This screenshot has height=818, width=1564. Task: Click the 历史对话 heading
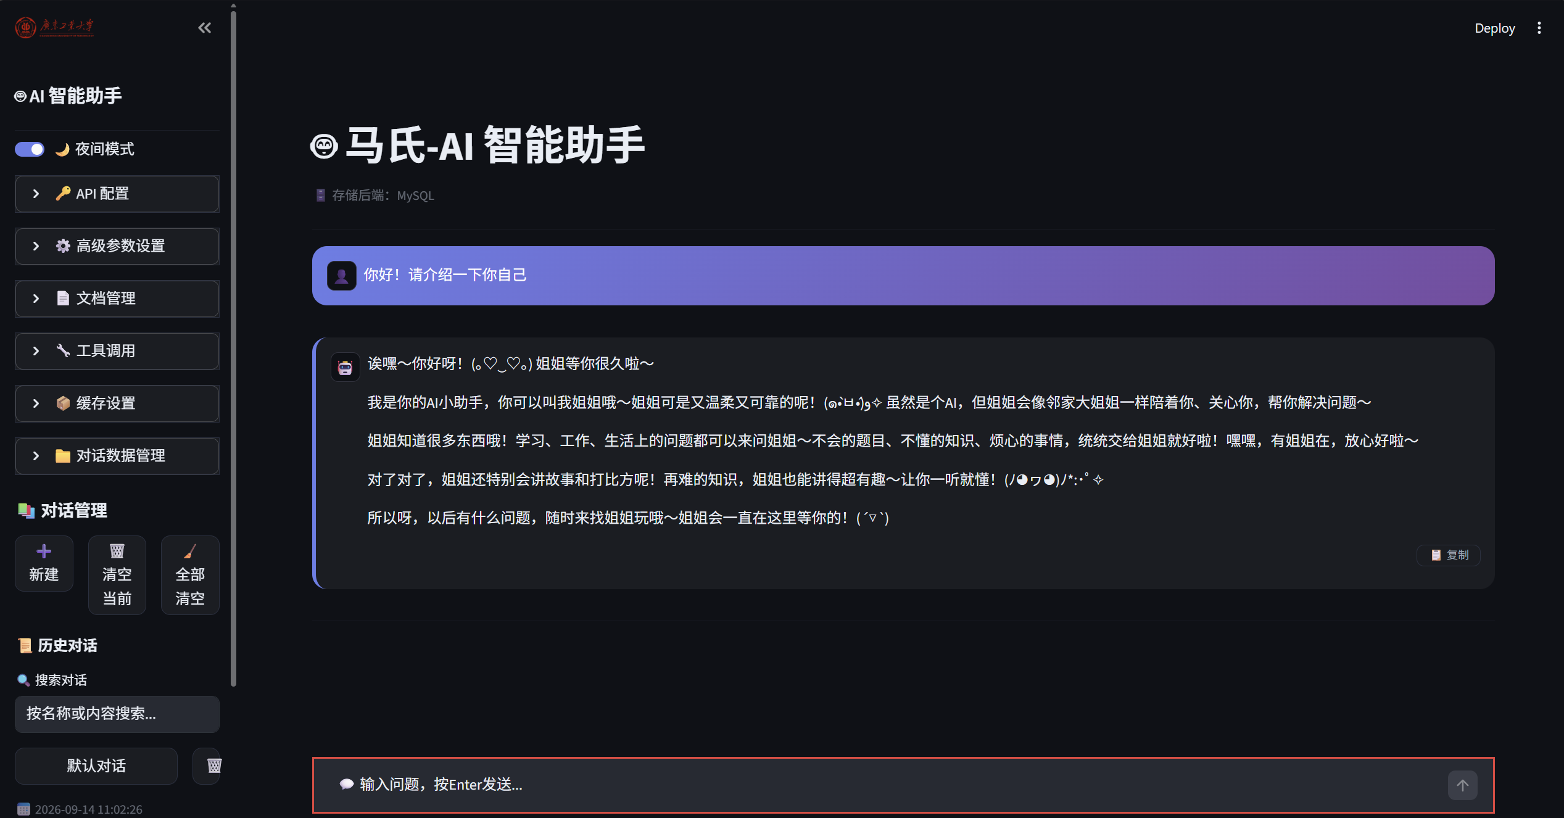tap(57, 645)
